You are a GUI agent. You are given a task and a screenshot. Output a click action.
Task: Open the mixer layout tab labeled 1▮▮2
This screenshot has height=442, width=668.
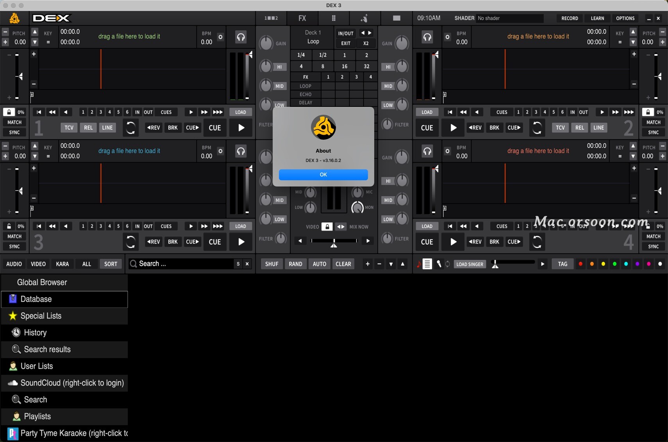(271, 18)
